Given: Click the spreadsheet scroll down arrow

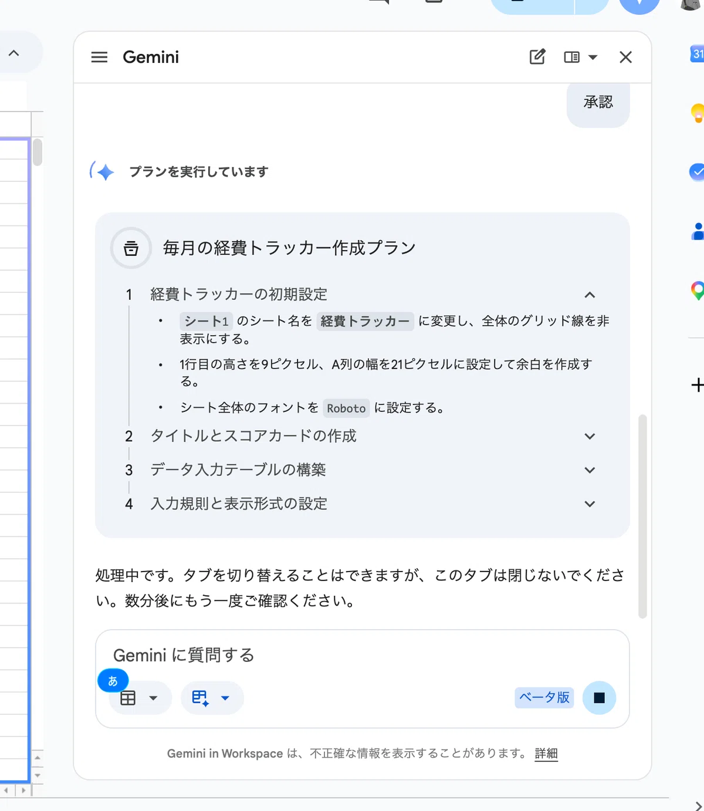Looking at the screenshot, I should [38, 775].
